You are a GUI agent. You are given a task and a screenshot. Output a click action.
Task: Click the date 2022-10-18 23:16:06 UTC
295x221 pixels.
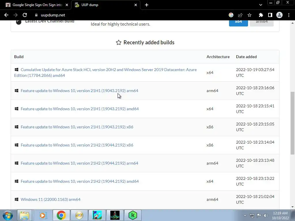pos(255,91)
